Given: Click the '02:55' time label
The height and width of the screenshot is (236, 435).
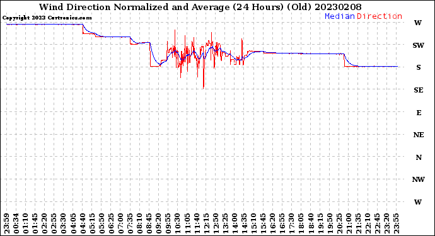Looking at the screenshot, I should [54, 223].
